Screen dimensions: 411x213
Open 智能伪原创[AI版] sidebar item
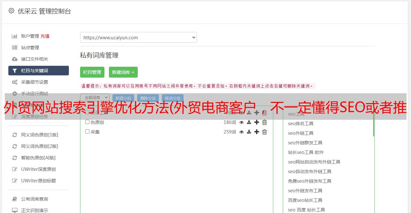38,158
